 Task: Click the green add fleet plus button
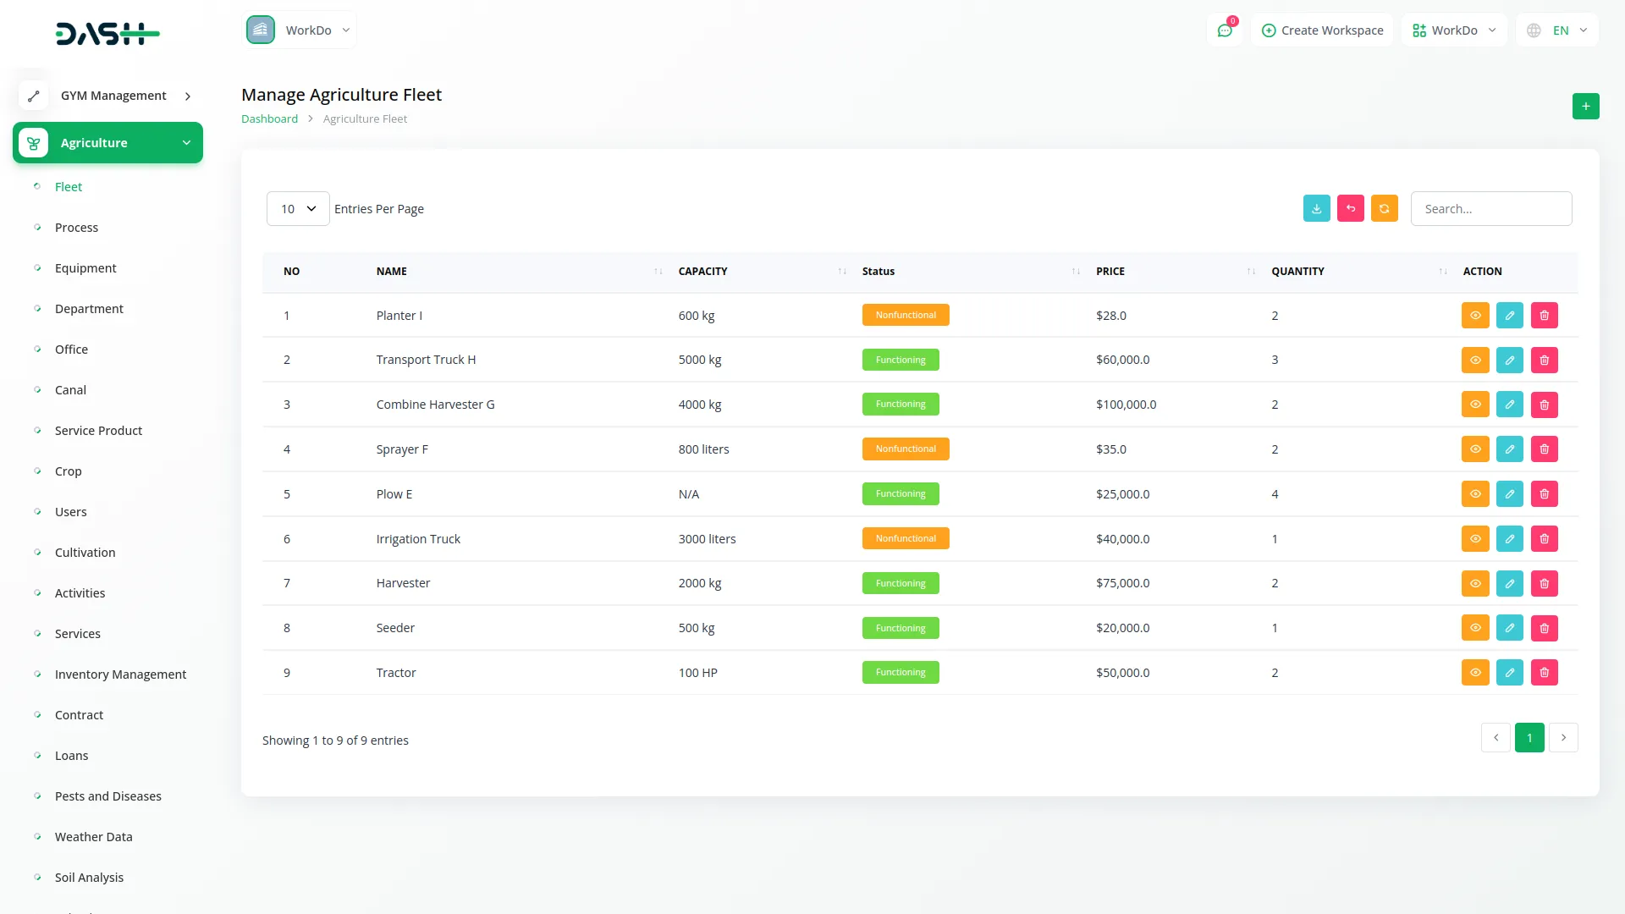coord(1585,107)
